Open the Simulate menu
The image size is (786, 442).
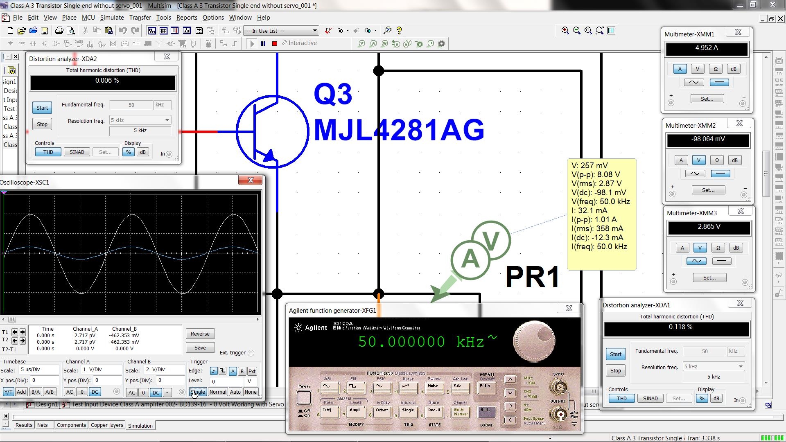pos(112,18)
